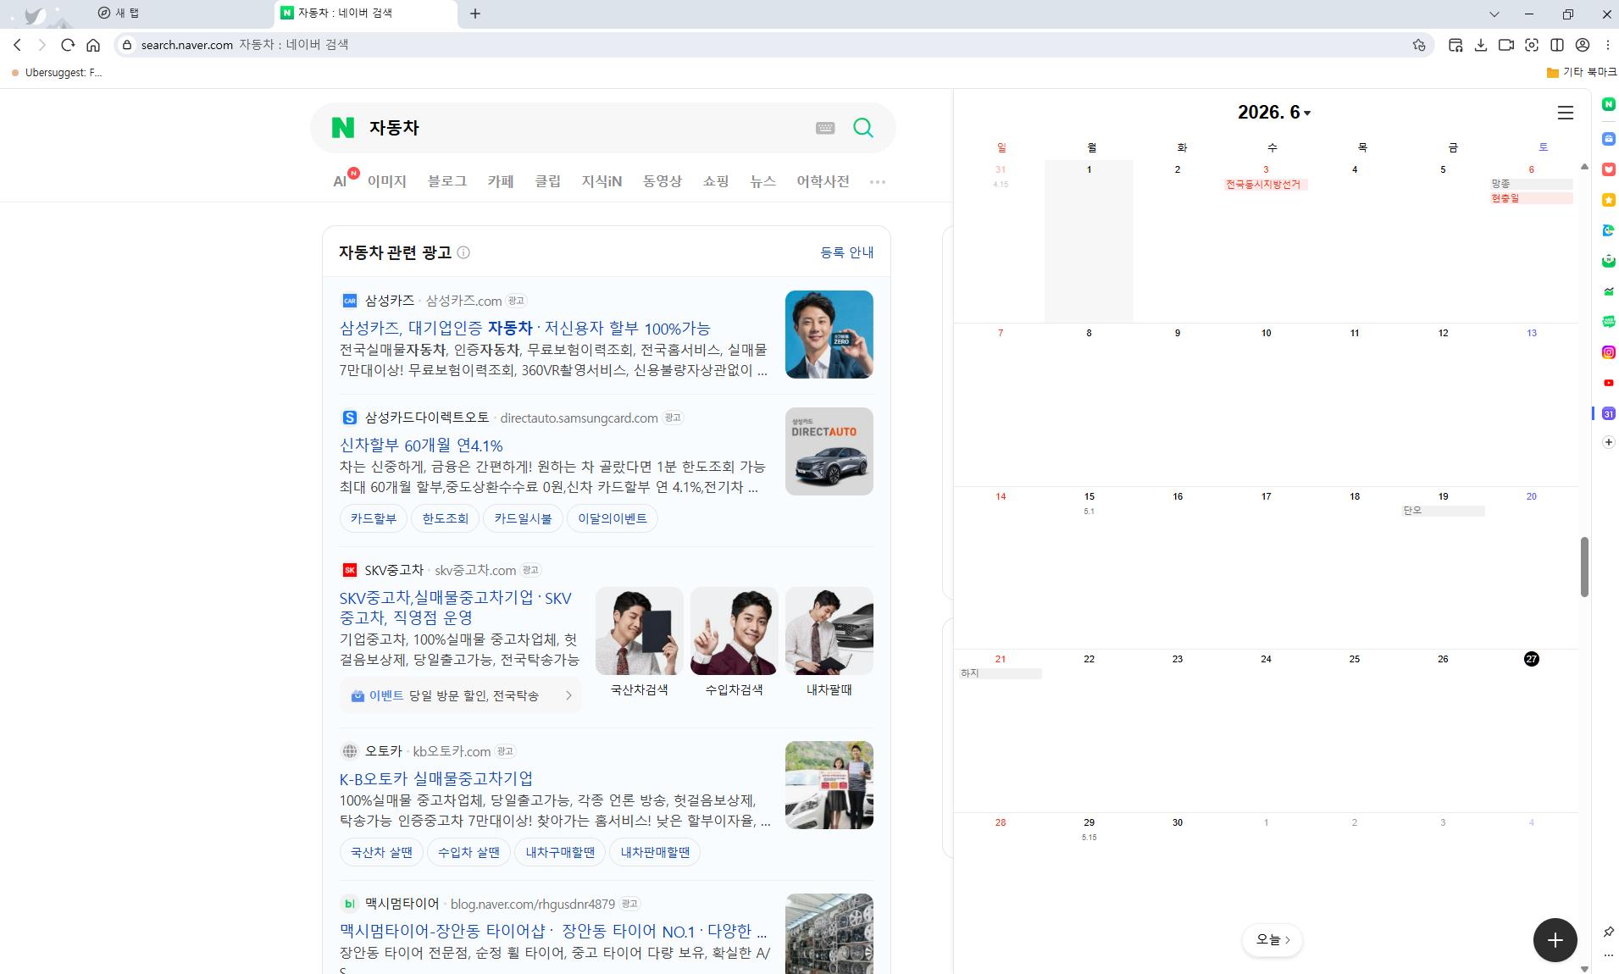
Task: Open the Webtoon sidebar icon
Action: [1608, 322]
